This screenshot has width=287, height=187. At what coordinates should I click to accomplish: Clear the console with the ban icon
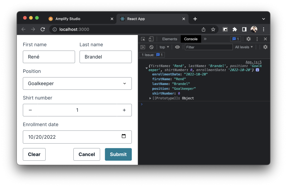pyautogui.click(x=151, y=47)
